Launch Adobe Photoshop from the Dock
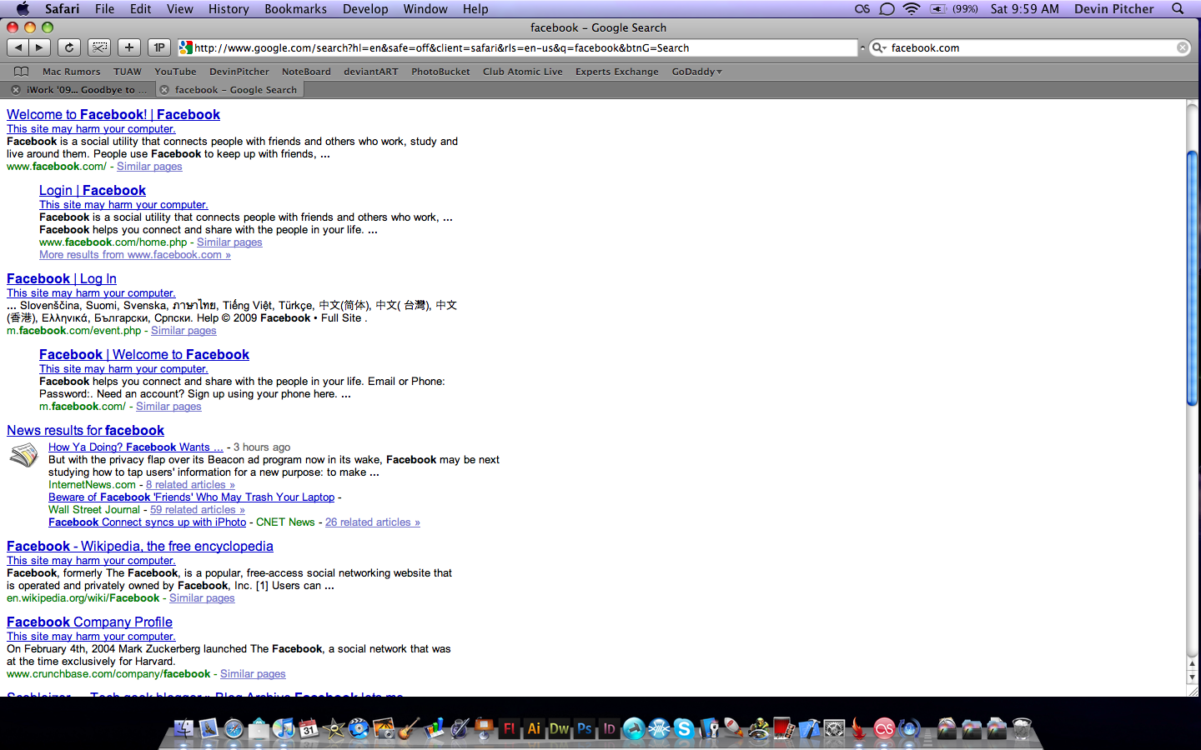Image resolution: width=1201 pixels, height=750 pixels. (x=585, y=729)
